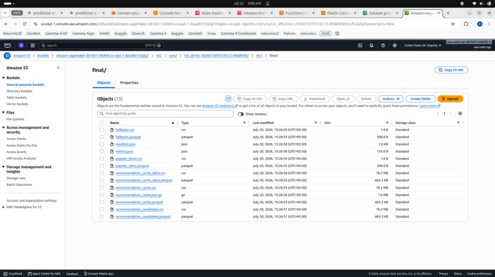This screenshot has width=495, height=277.
Task: Check the popular_items.csv checkbox
Action: (x=101, y=159)
